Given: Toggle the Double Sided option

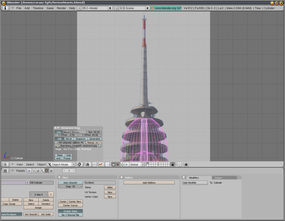Looking at the screenshot, I should pyautogui.click(x=70, y=211).
